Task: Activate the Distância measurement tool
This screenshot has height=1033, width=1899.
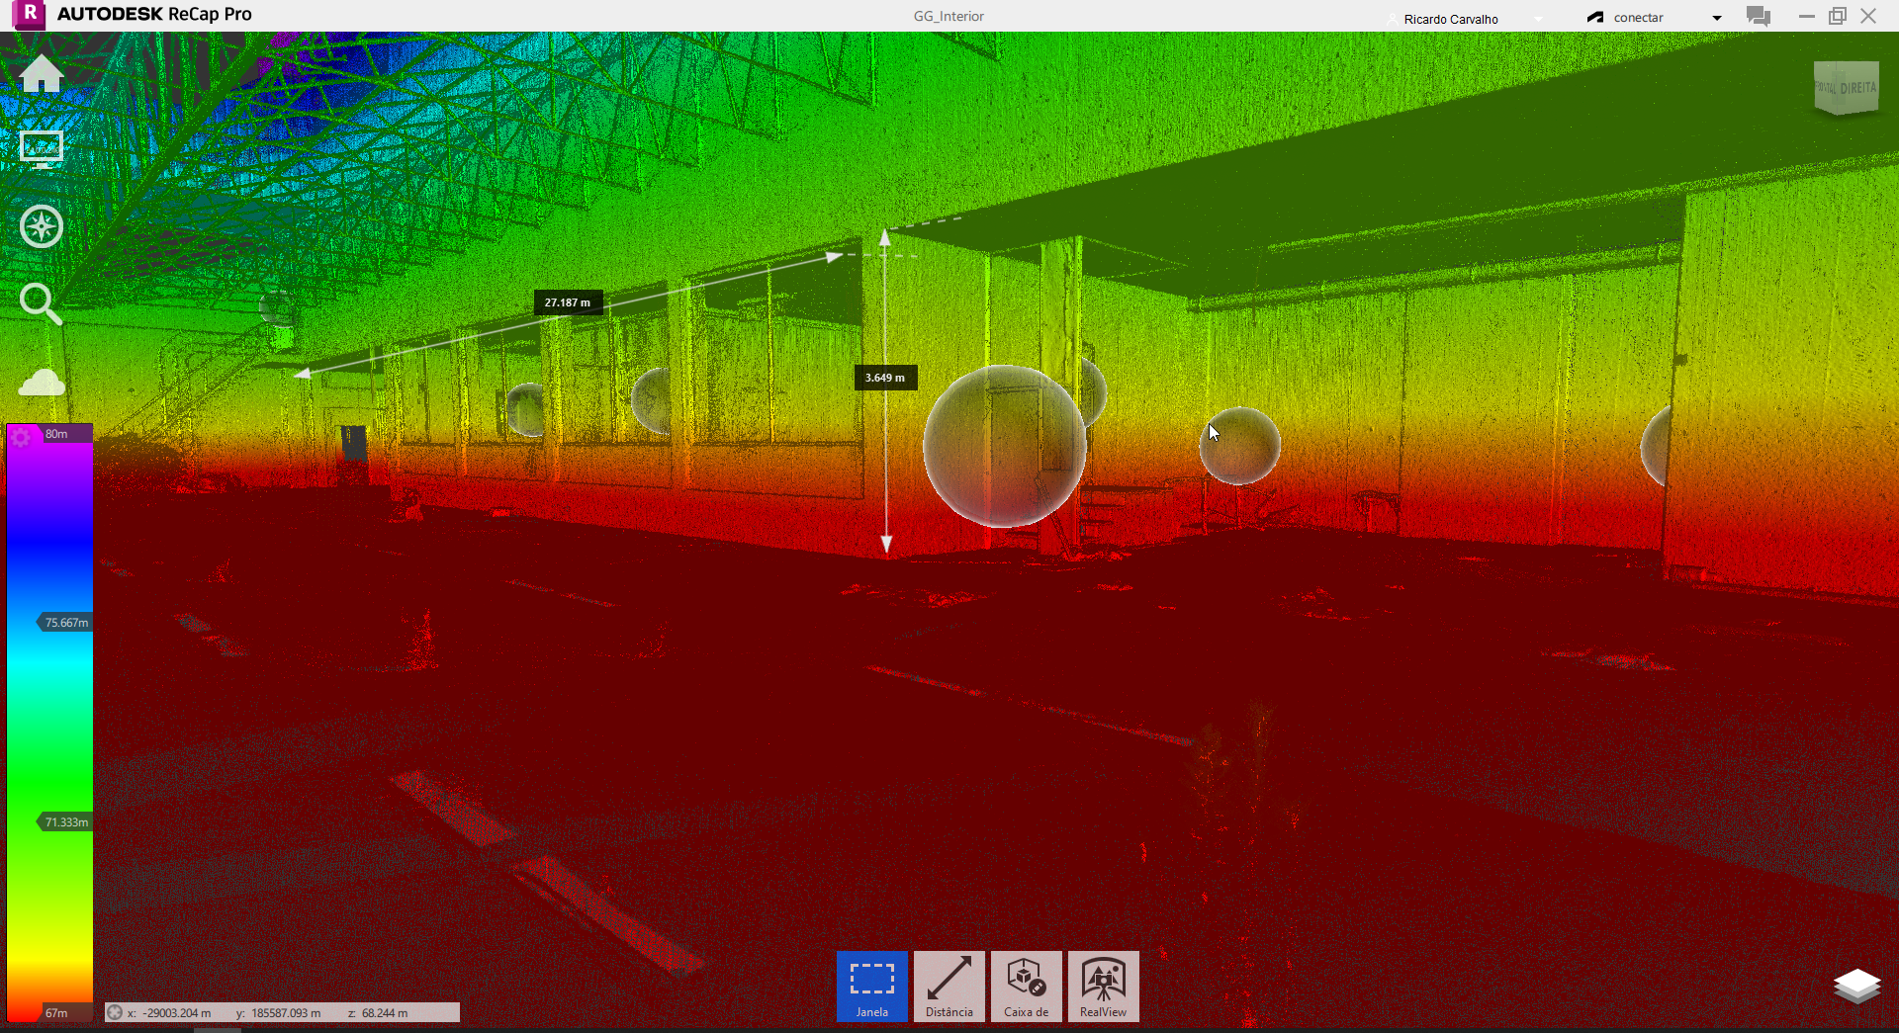Action: 949,986
